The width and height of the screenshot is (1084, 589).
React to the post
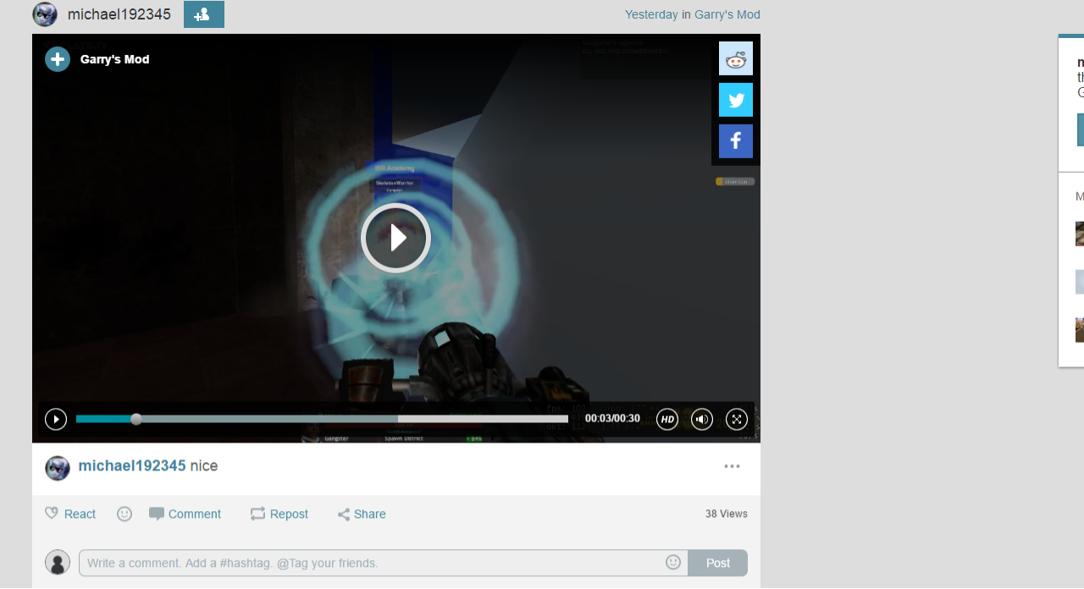pos(70,514)
